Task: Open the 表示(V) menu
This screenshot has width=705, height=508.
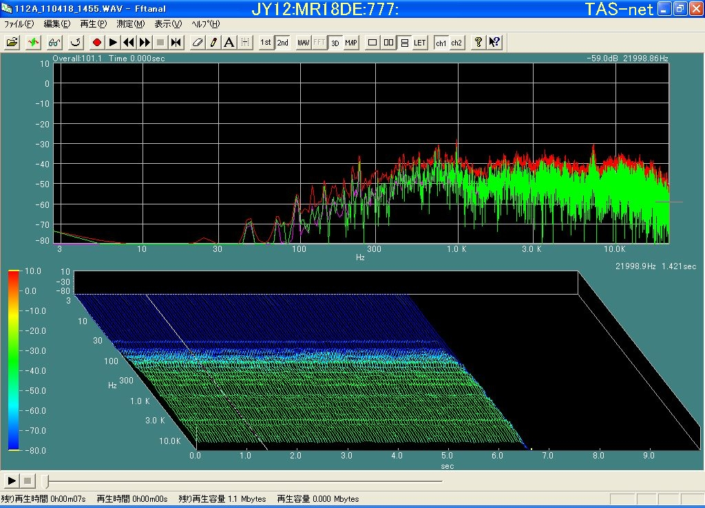Action: coord(168,24)
